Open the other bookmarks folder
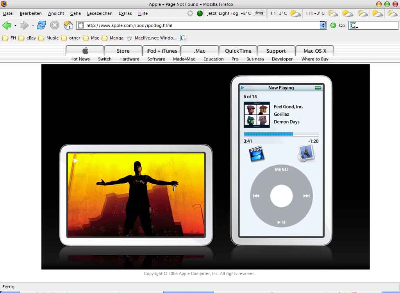The width and height of the screenshot is (400, 293). [x=71, y=38]
